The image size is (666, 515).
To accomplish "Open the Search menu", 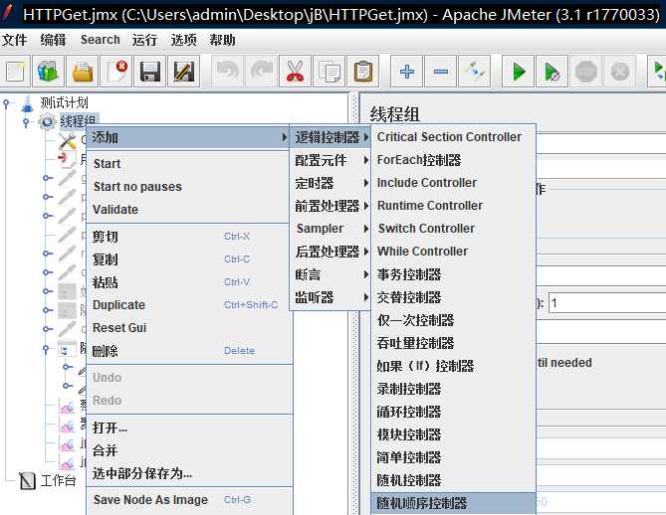I will point(101,40).
